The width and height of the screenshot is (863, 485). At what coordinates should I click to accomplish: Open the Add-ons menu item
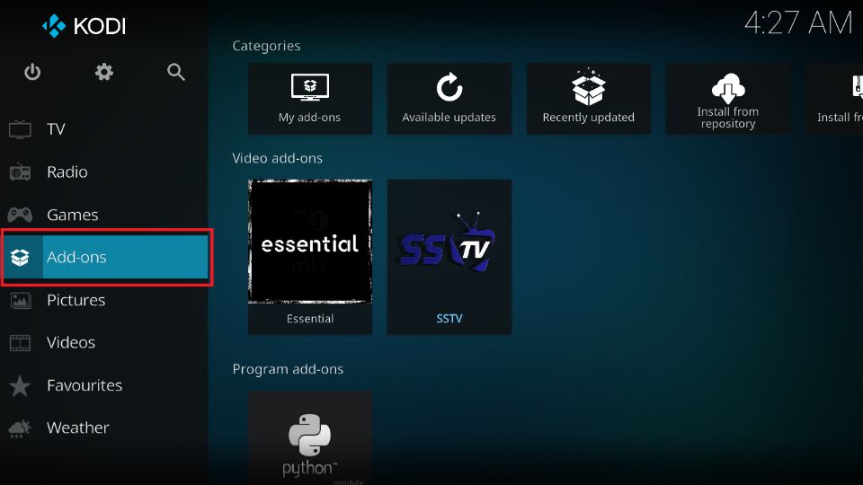pos(104,257)
